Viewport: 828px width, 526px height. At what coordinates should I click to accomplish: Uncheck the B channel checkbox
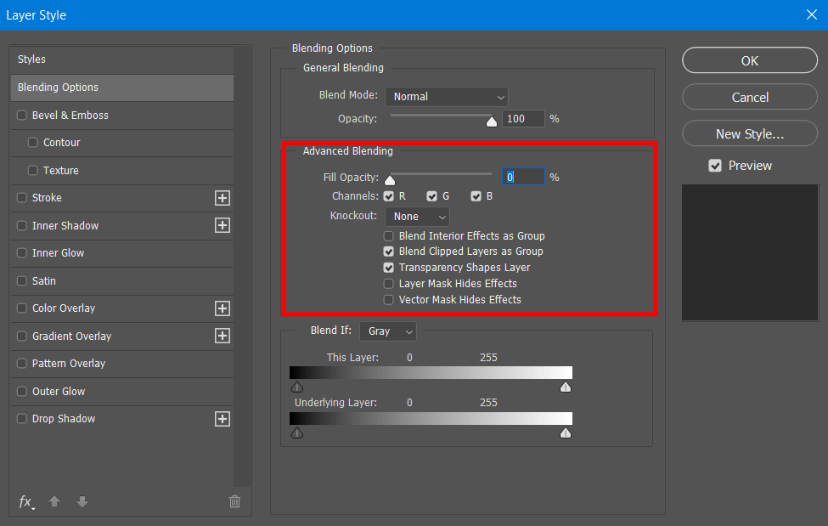[x=476, y=196]
